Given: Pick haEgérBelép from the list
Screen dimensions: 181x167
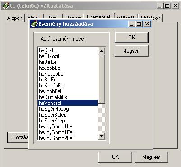Looking at the screenshot, I should 68,115.
